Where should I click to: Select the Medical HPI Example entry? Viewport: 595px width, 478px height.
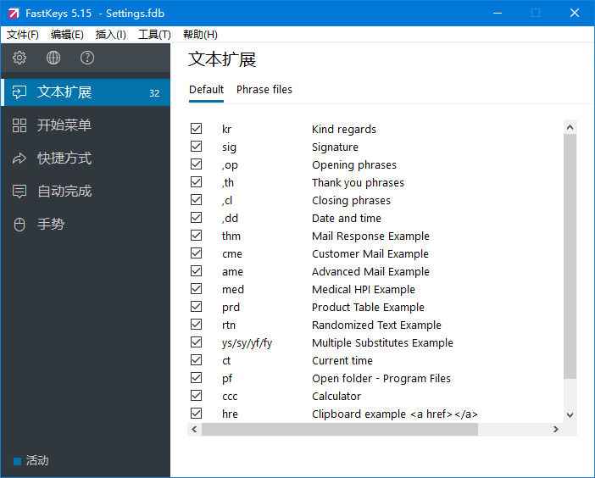(x=364, y=290)
